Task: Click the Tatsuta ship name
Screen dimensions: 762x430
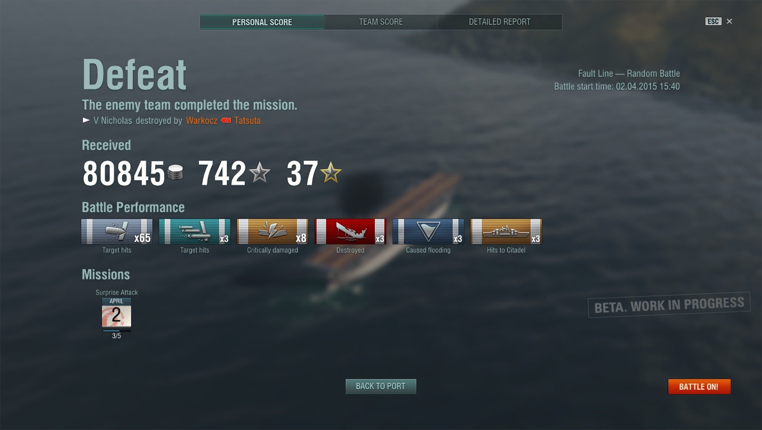Action: (248, 120)
